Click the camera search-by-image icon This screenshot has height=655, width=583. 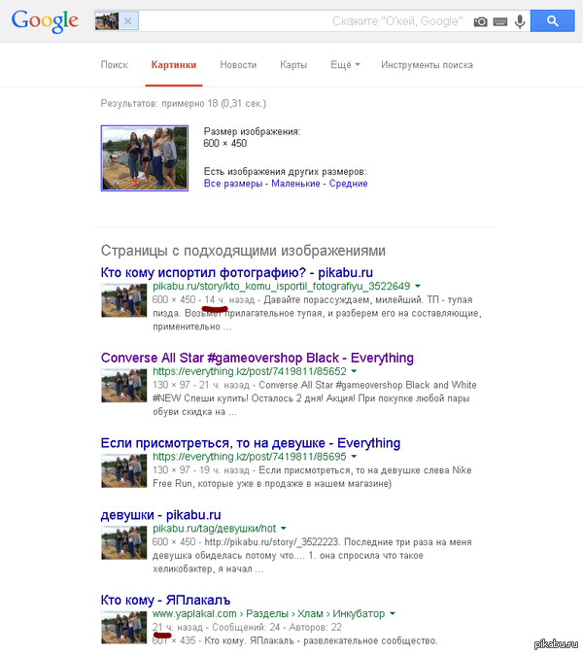click(480, 21)
